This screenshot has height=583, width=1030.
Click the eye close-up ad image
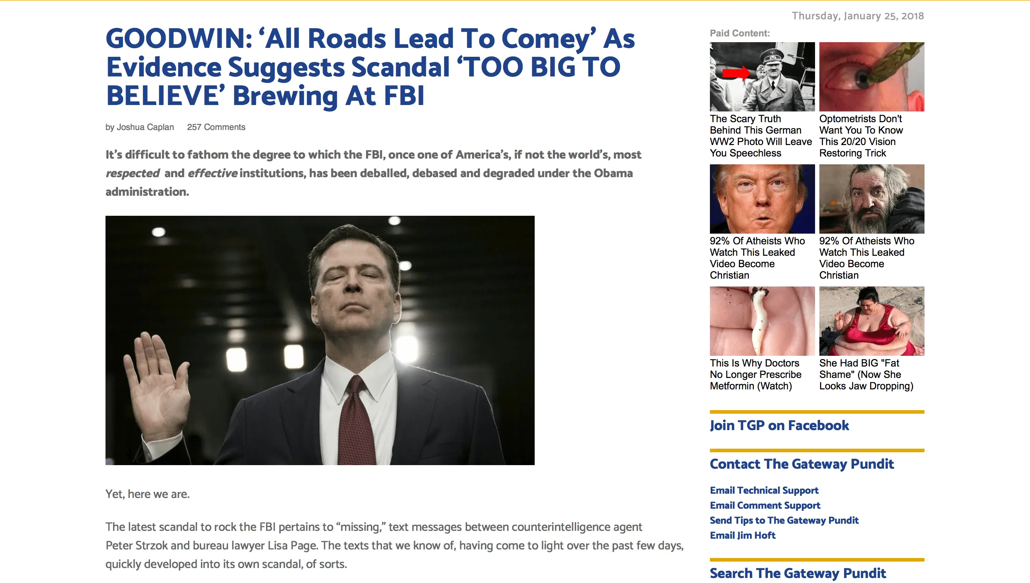pyautogui.click(x=872, y=76)
